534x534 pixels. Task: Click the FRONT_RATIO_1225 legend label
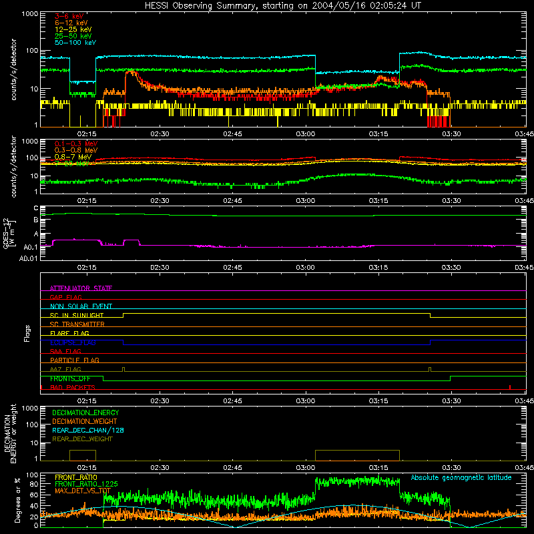[86, 484]
